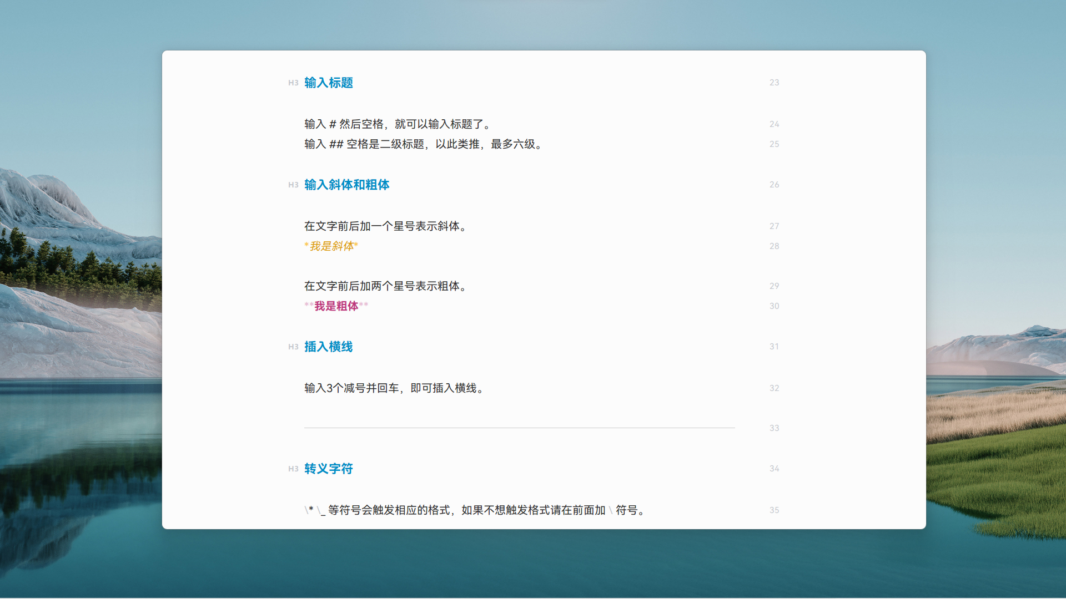Viewport: 1066px width, 599px height.
Task: Click the orange italic text 我是斜体
Action: pyautogui.click(x=331, y=246)
